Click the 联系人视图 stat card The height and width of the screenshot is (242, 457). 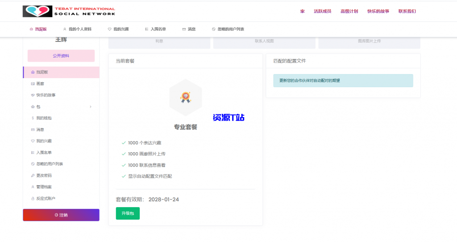[264, 42]
